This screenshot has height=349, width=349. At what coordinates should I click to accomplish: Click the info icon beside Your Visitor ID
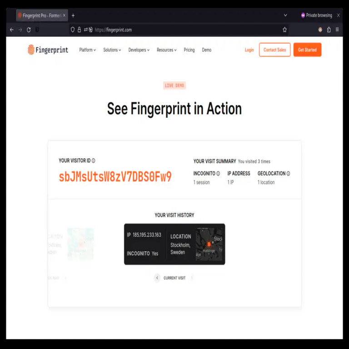[x=94, y=161]
